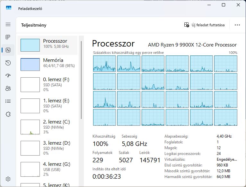Screen dimensions: 246x187
Task: Close the Task Manager window
Action: click(238, 5)
